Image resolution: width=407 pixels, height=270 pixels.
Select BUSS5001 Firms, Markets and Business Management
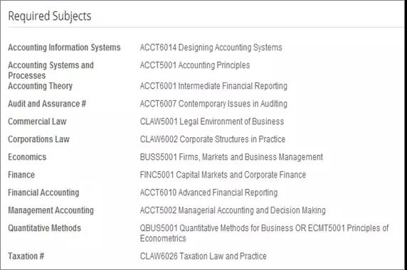(x=231, y=157)
